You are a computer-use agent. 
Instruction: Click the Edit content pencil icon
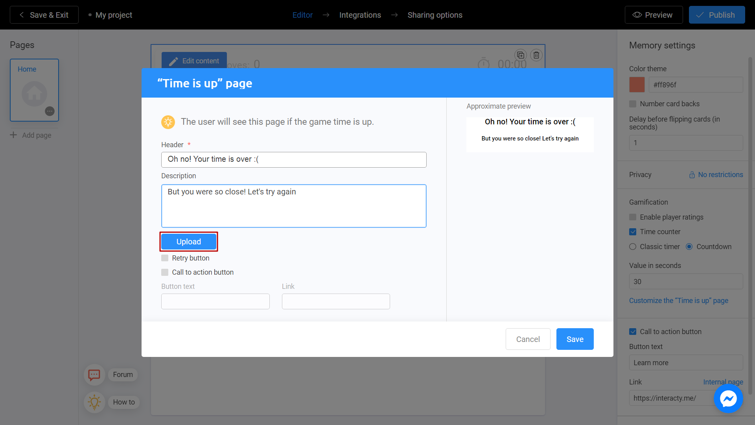click(x=173, y=61)
